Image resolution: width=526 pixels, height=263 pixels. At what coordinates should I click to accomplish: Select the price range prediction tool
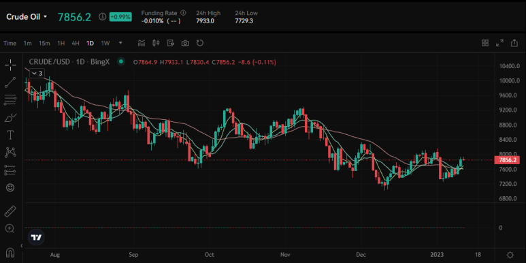click(x=10, y=170)
